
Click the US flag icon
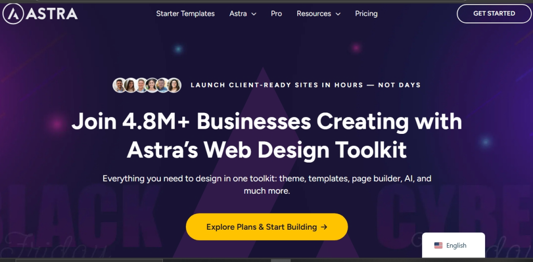click(438, 245)
